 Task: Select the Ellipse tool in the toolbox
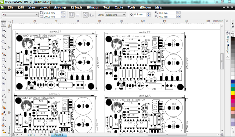[3, 66]
